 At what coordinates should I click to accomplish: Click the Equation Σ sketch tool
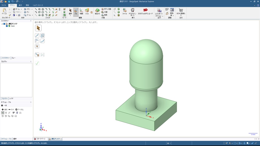[x=59, y=9]
